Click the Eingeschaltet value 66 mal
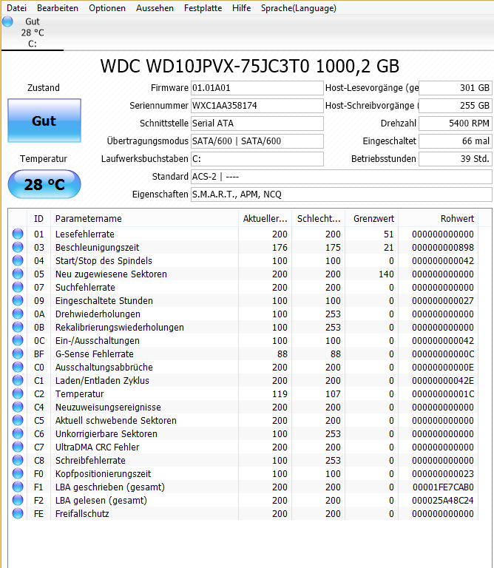 [x=456, y=141]
